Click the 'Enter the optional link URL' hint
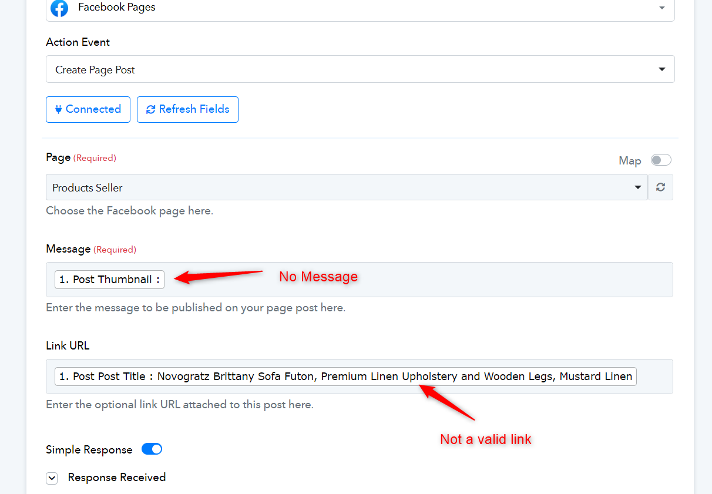712x494 pixels. pos(180,405)
